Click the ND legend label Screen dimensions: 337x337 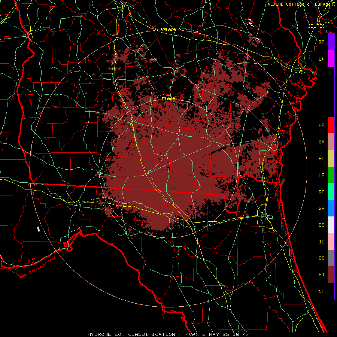coord(322,292)
